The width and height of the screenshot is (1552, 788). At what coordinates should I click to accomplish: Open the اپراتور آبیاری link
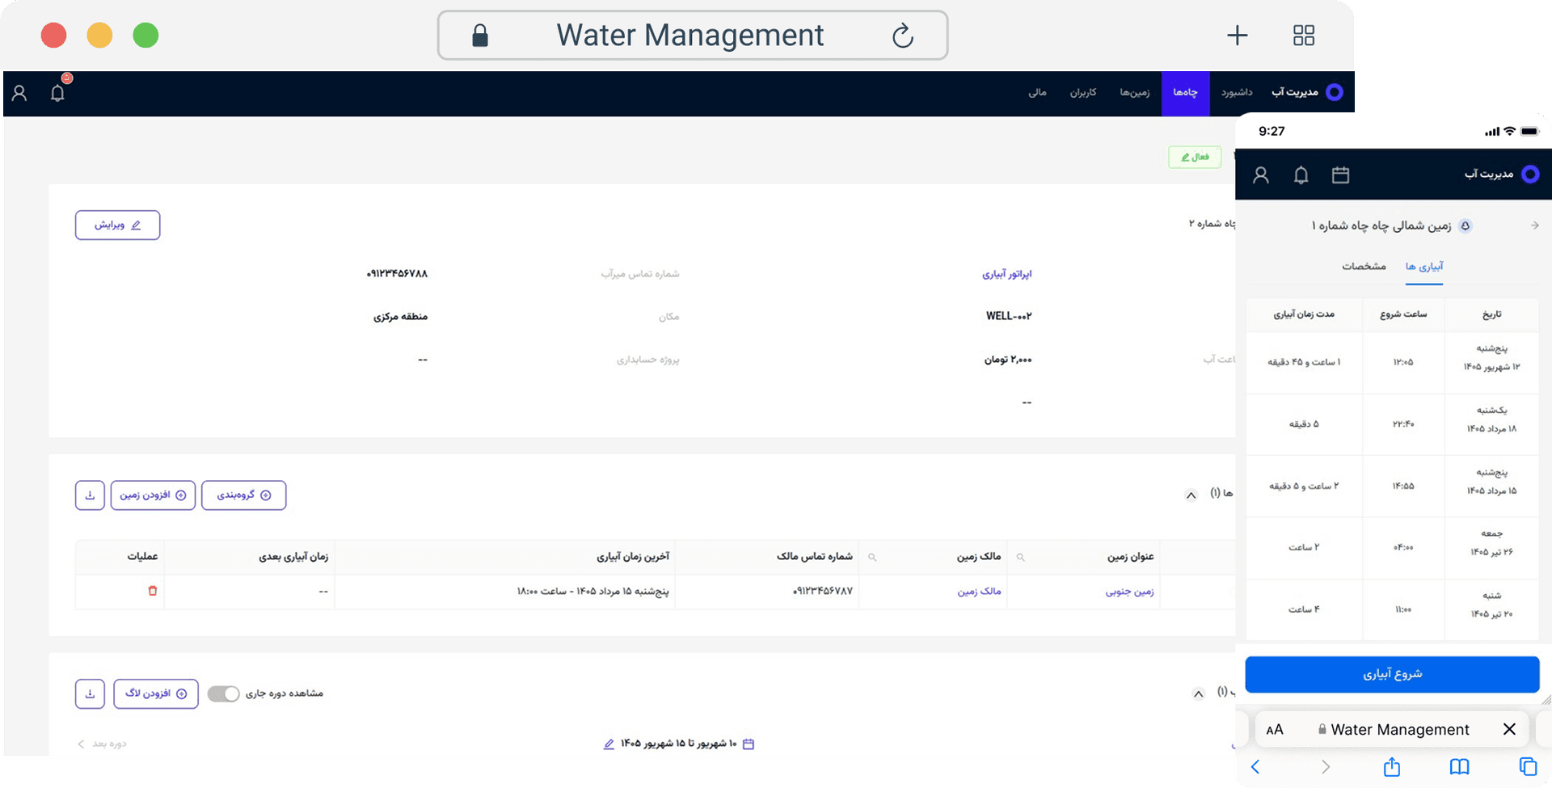pos(1006,274)
